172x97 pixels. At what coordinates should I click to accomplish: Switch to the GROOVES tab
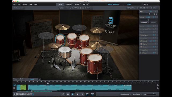click(x=69, y=5)
